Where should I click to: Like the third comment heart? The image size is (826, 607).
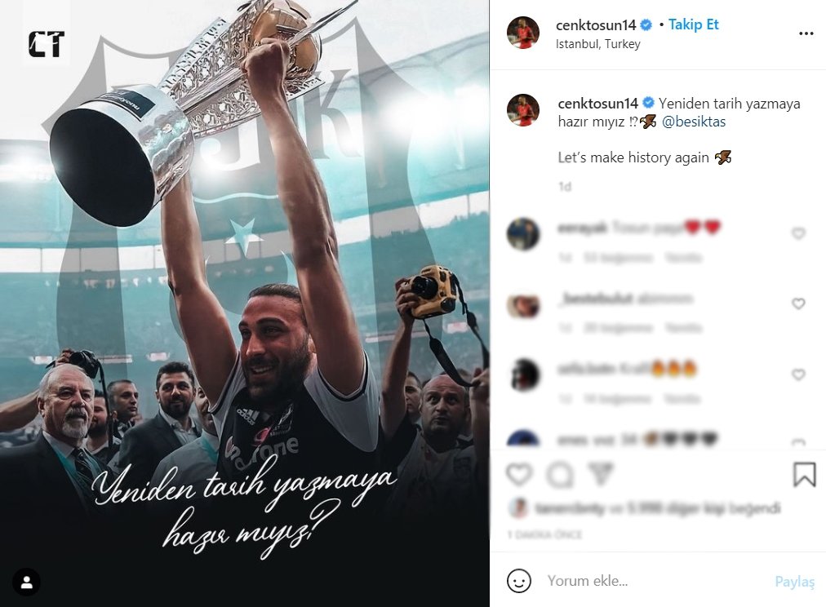pyautogui.click(x=798, y=374)
